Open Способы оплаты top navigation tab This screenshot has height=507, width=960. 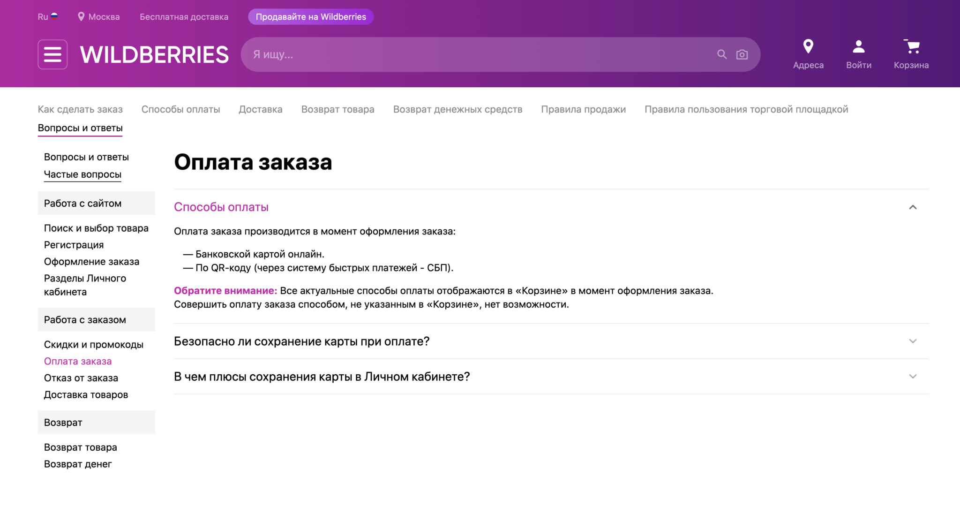coord(181,109)
